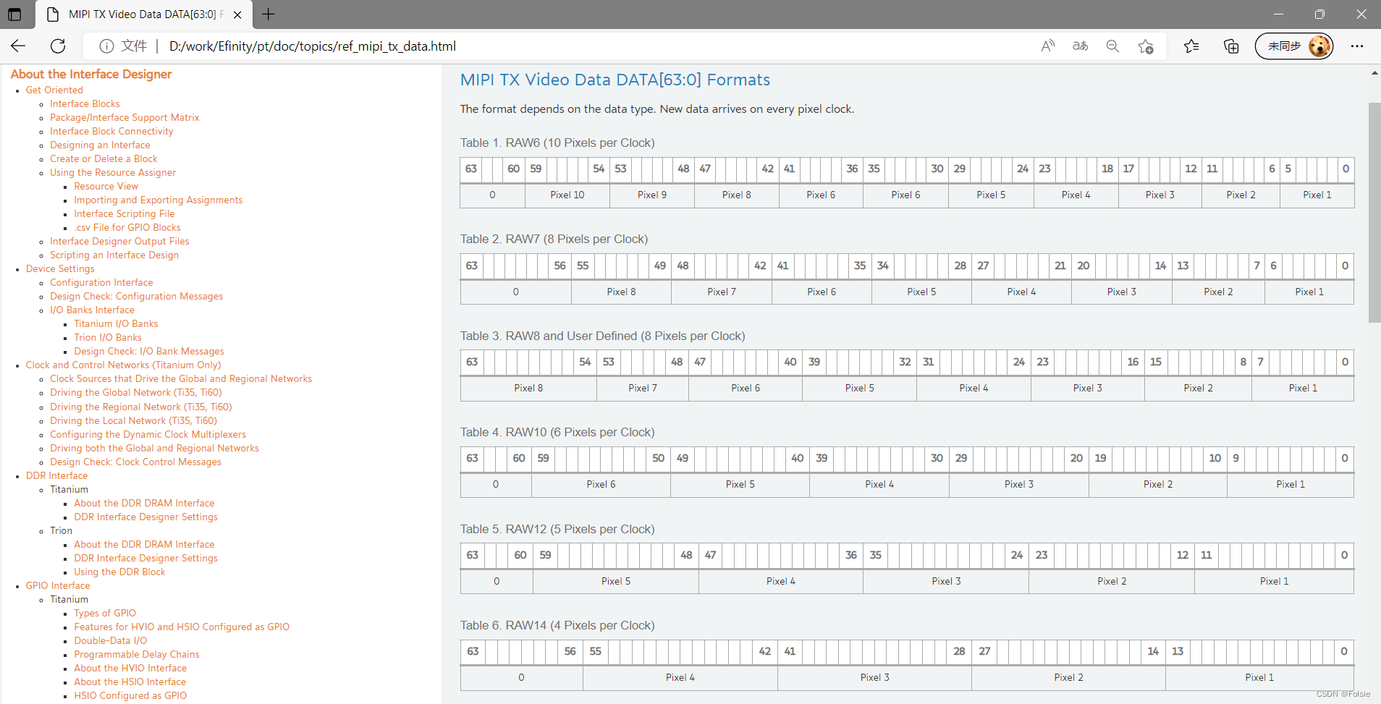Open a new browser tab
This screenshot has width=1381, height=704.
(x=268, y=14)
